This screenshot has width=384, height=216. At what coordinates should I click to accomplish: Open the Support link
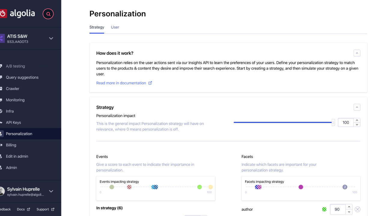(43, 209)
